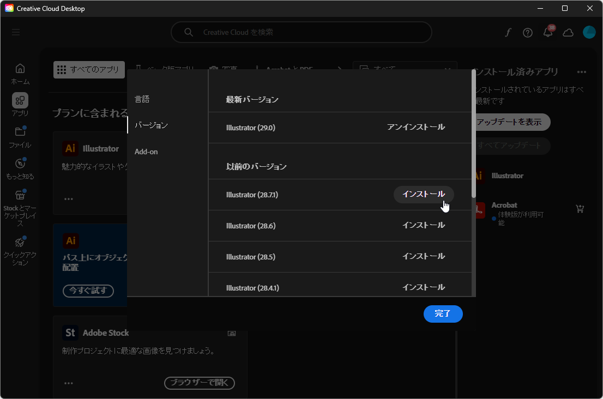Click the shopping cart icon beside Acrobat
603x399 pixels.
point(580,209)
